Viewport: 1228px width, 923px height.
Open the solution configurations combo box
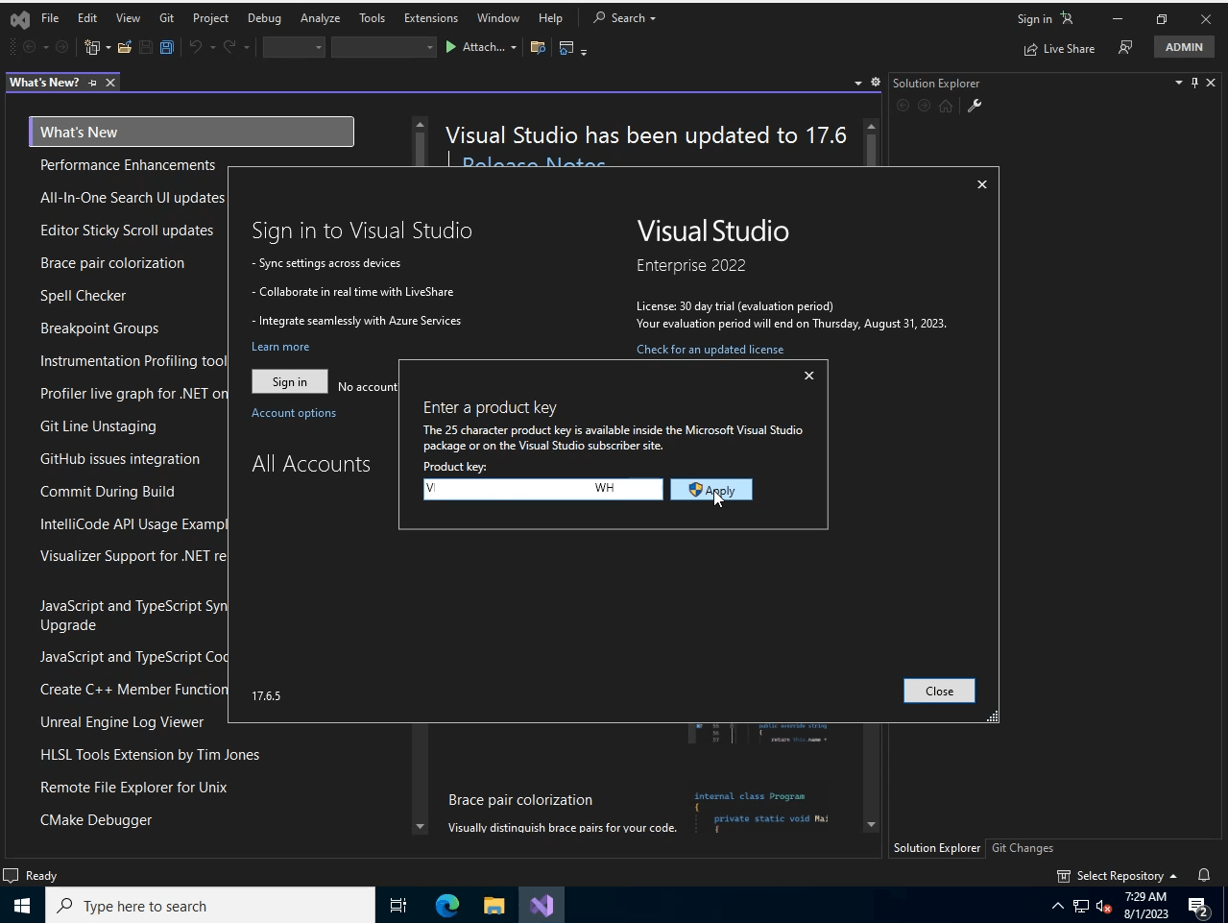[294, 47]
